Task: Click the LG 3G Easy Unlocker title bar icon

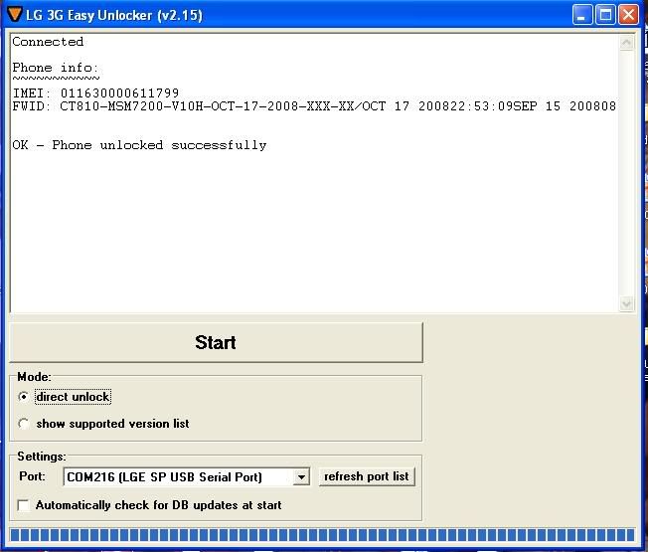Action: pos(15,14)
